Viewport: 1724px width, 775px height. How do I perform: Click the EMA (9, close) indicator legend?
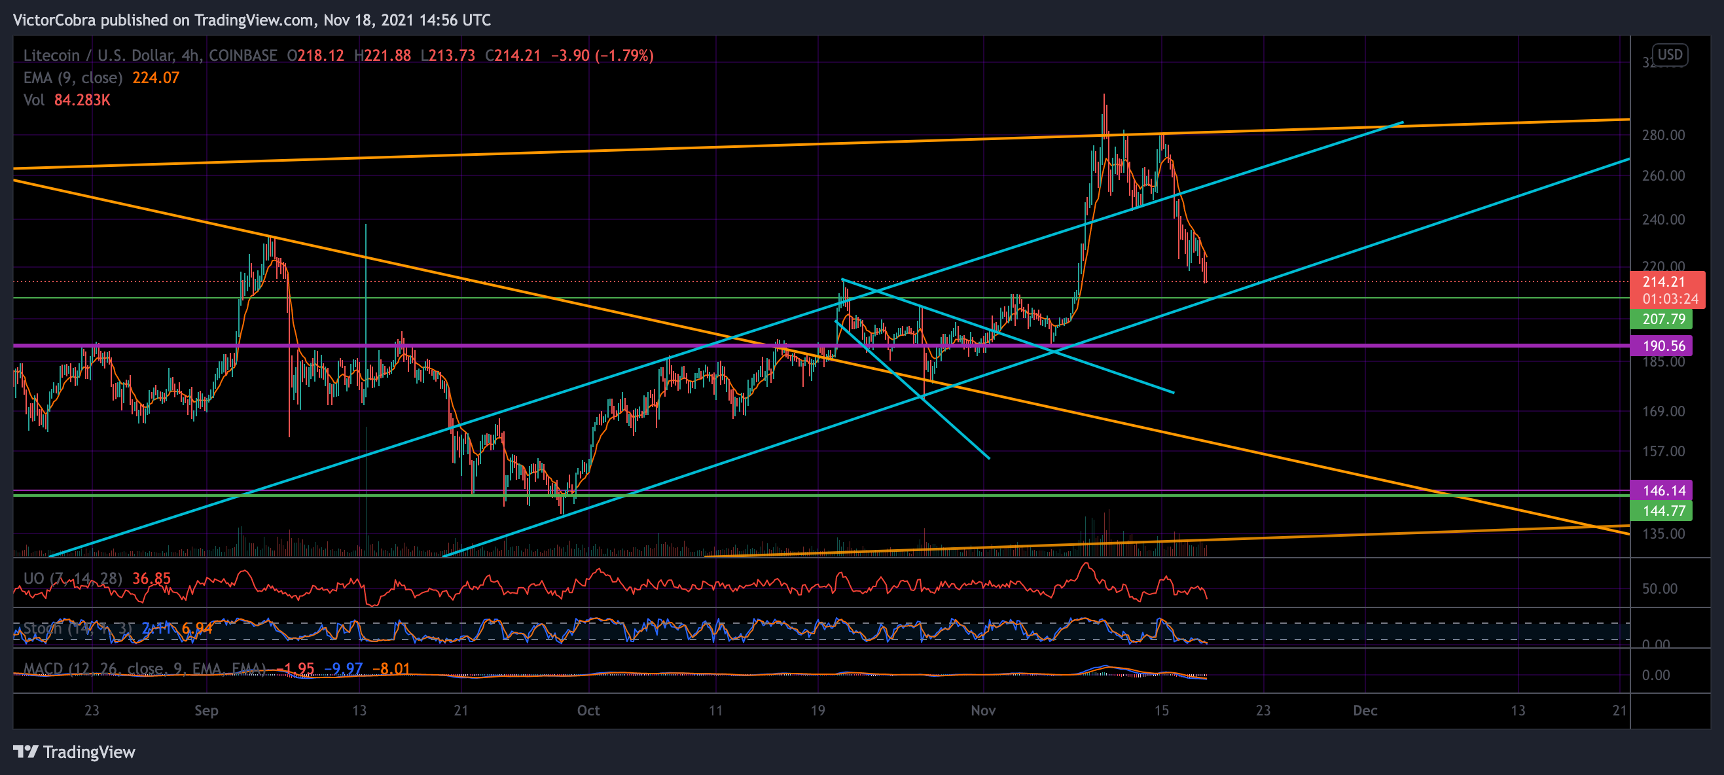coord(73,78)
